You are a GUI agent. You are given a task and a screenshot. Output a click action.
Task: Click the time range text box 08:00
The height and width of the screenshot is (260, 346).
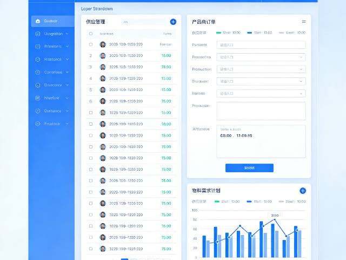(x=261, y=141)
